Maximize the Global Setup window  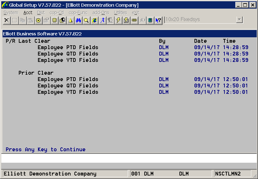click(x=245, y=5)
